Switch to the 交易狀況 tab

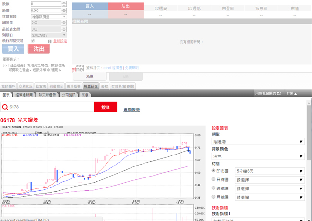(25, 86)
